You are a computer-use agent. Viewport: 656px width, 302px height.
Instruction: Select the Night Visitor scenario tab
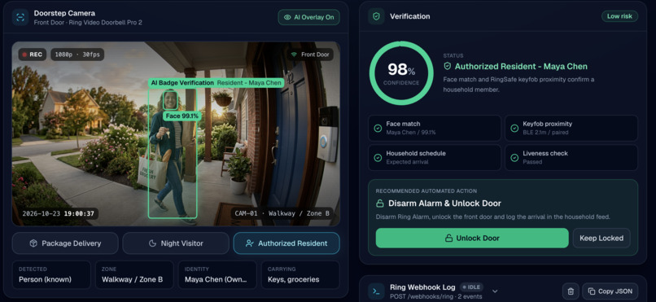176,243
